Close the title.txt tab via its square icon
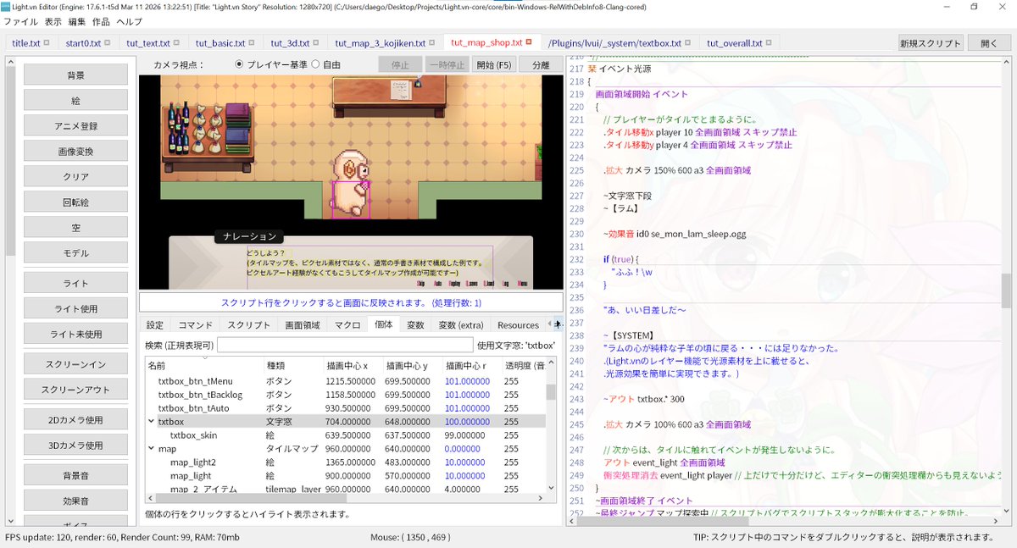The width and height of the screenshot is (1017, 548). click(47, 43)
